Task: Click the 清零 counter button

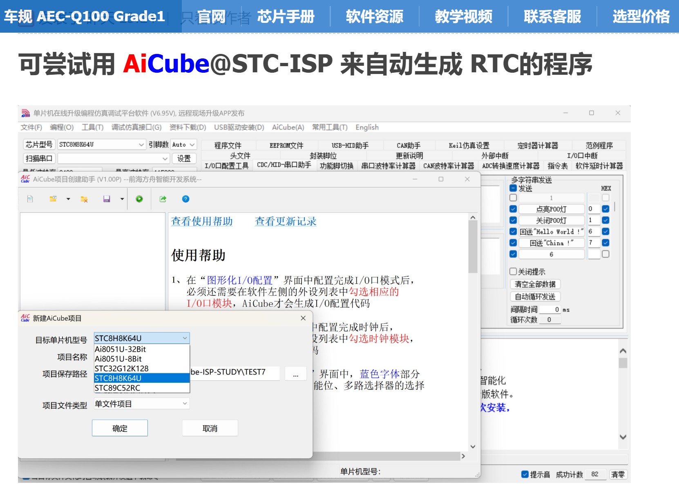Action: [618, 474]
